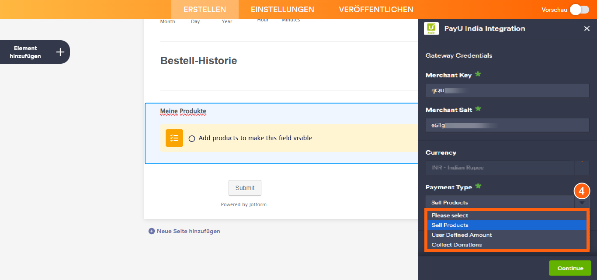Click the PayU gateway logo icon

[x=431, y=28]
